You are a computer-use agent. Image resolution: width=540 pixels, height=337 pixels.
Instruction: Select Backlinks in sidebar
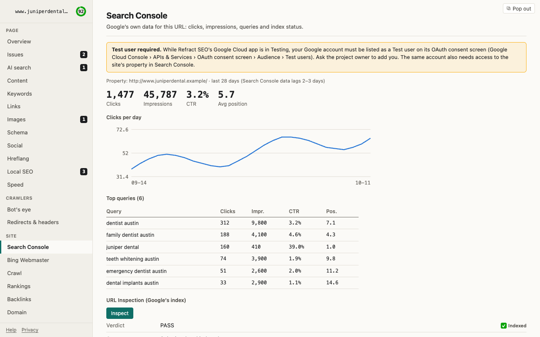point(46,299)
